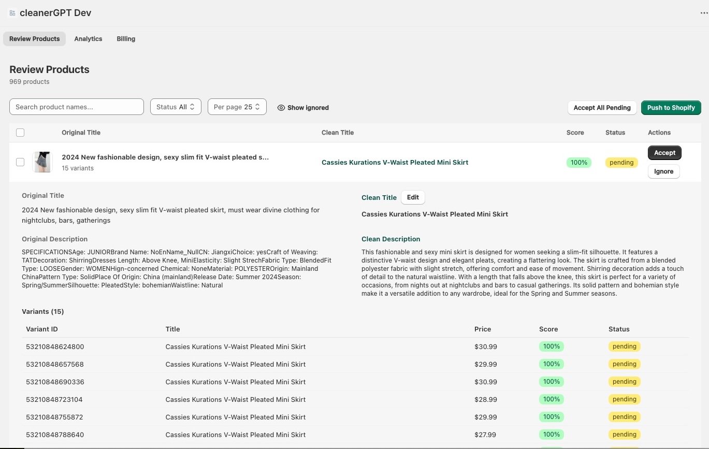Click pending badge for variant 53210848624800
This screenshot has height=449, width=709.
coord(625,346)
